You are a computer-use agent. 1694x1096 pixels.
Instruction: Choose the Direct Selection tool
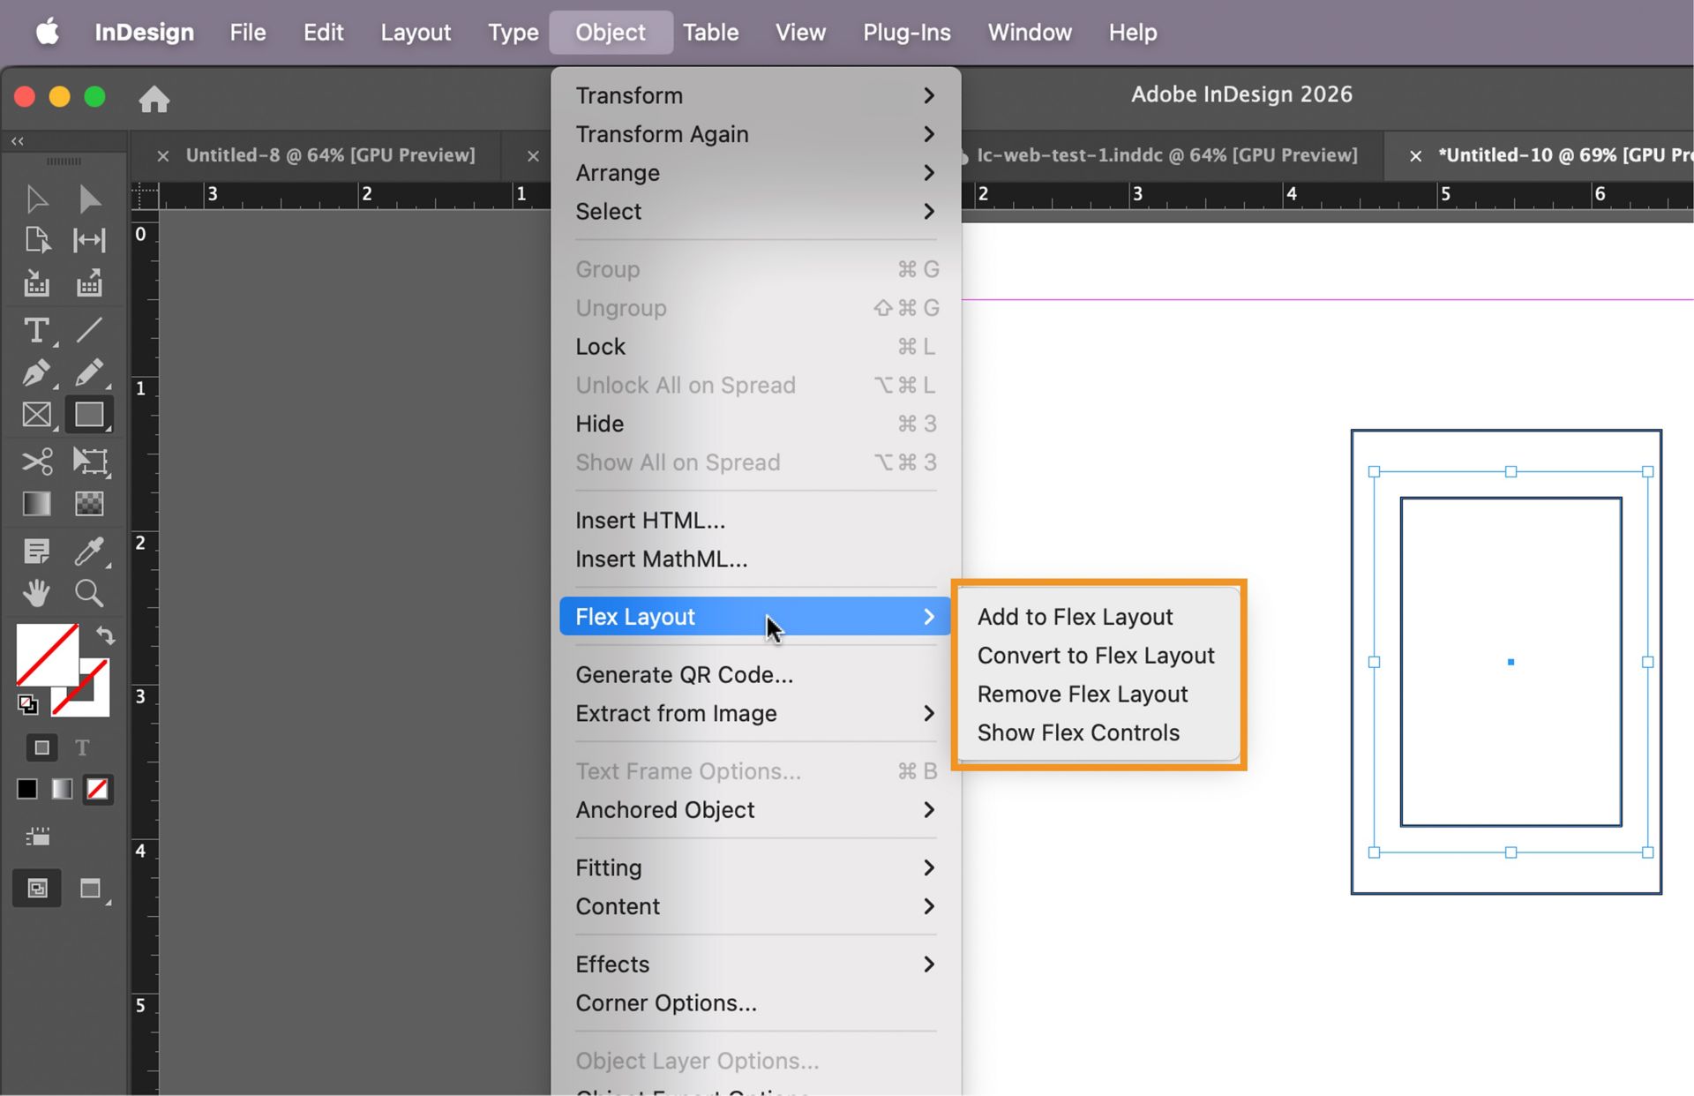click(89, 199)
